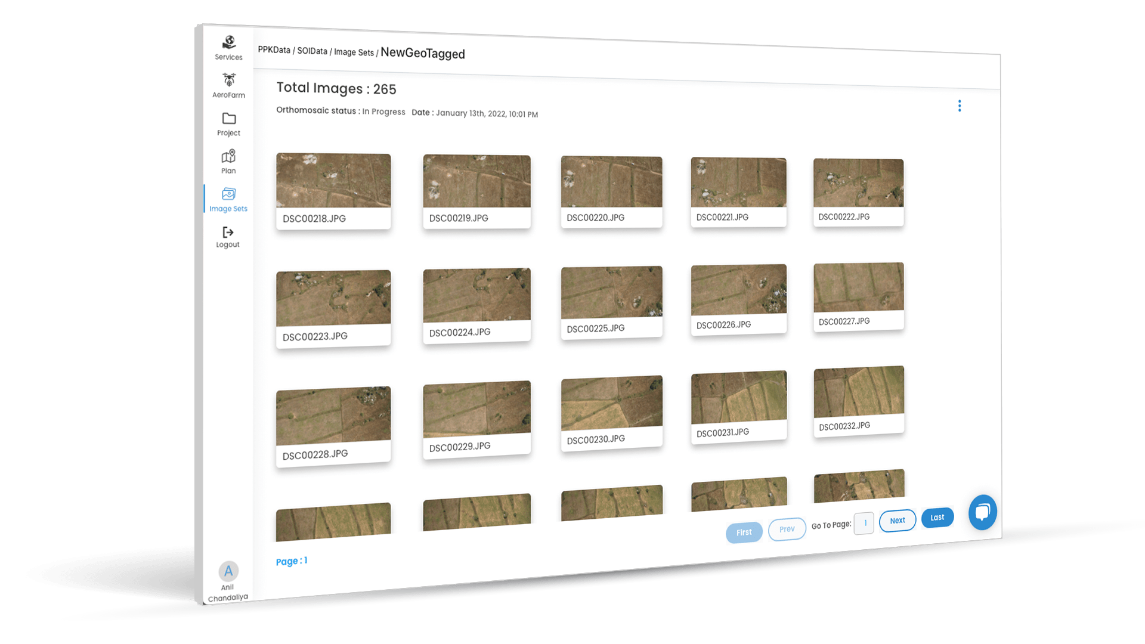1145x644 pixels.
Task: Open the Plan map icon
Action: tap(228, 157)
